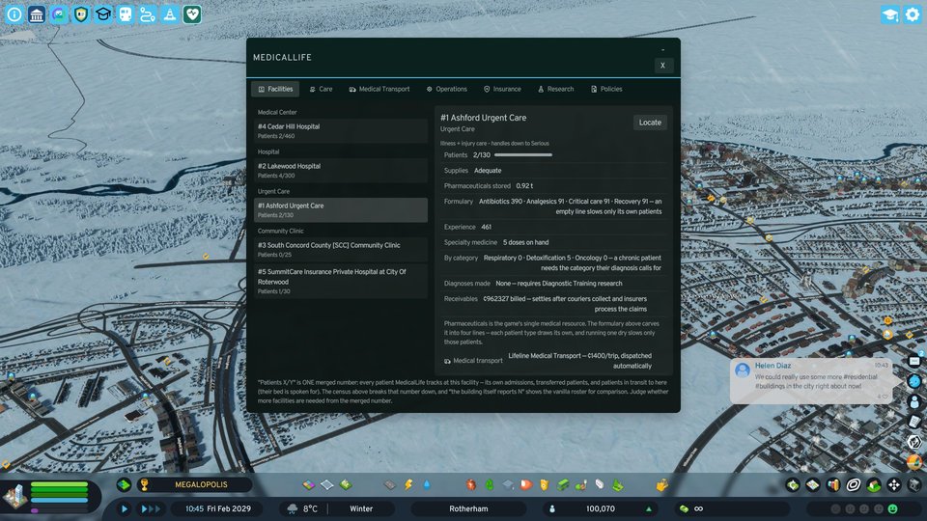Open the shield badge mod icon
Screen dimensions: 927x521
[81, 14]
